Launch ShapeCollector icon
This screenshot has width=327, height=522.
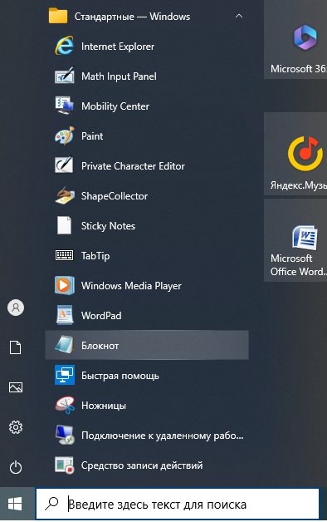pos(64,196)
